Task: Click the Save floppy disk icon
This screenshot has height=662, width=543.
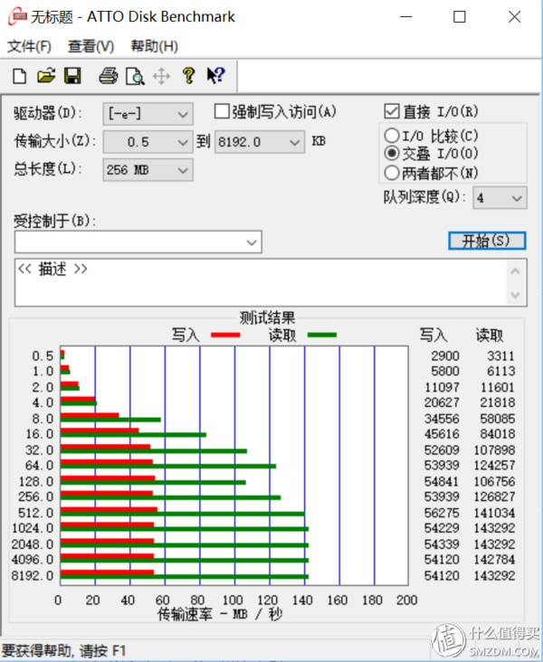Action: coord(72,76)
